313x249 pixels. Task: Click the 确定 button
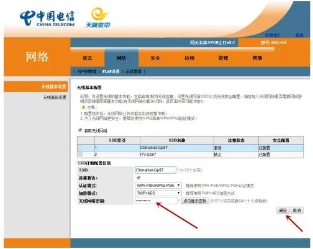pyautogui.click(x=283, y=211)
